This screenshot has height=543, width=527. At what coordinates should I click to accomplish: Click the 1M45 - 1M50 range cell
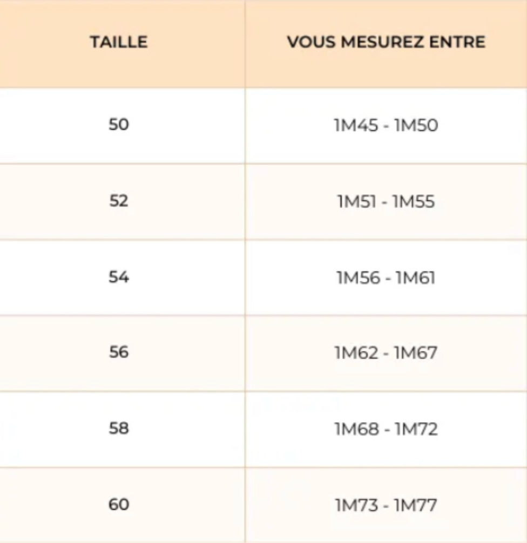(x=386, y=125)
